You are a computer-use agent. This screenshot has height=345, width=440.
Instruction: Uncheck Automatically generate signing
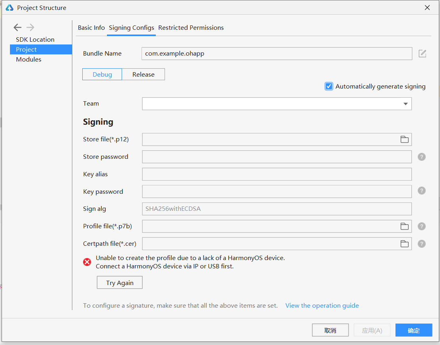tap(329, 86)
